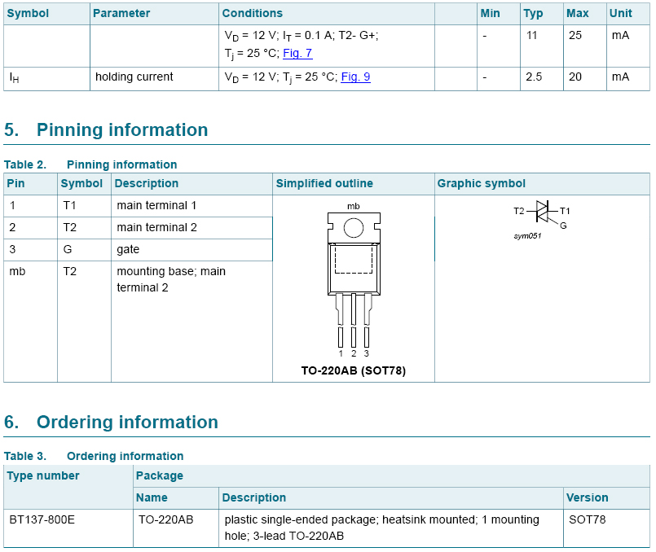Click the 'mb' label above package outline
656x552 pixels.
(353, 206)
